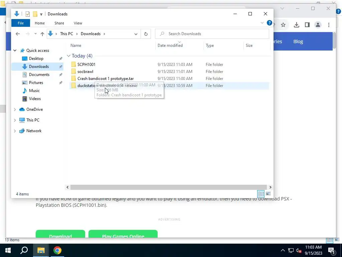The height and width of the screenshot is (257, 342).
Task: Click muted volume tray icon
Action: click(299, 250)
